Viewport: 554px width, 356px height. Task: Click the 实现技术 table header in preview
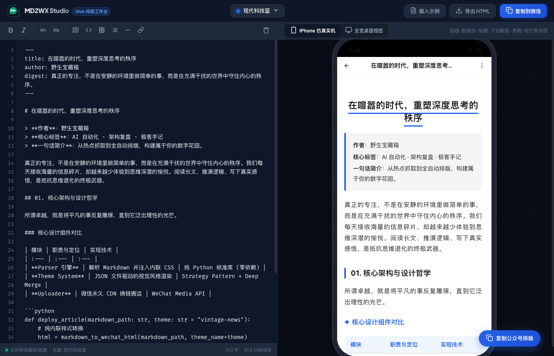coord(452,345)
